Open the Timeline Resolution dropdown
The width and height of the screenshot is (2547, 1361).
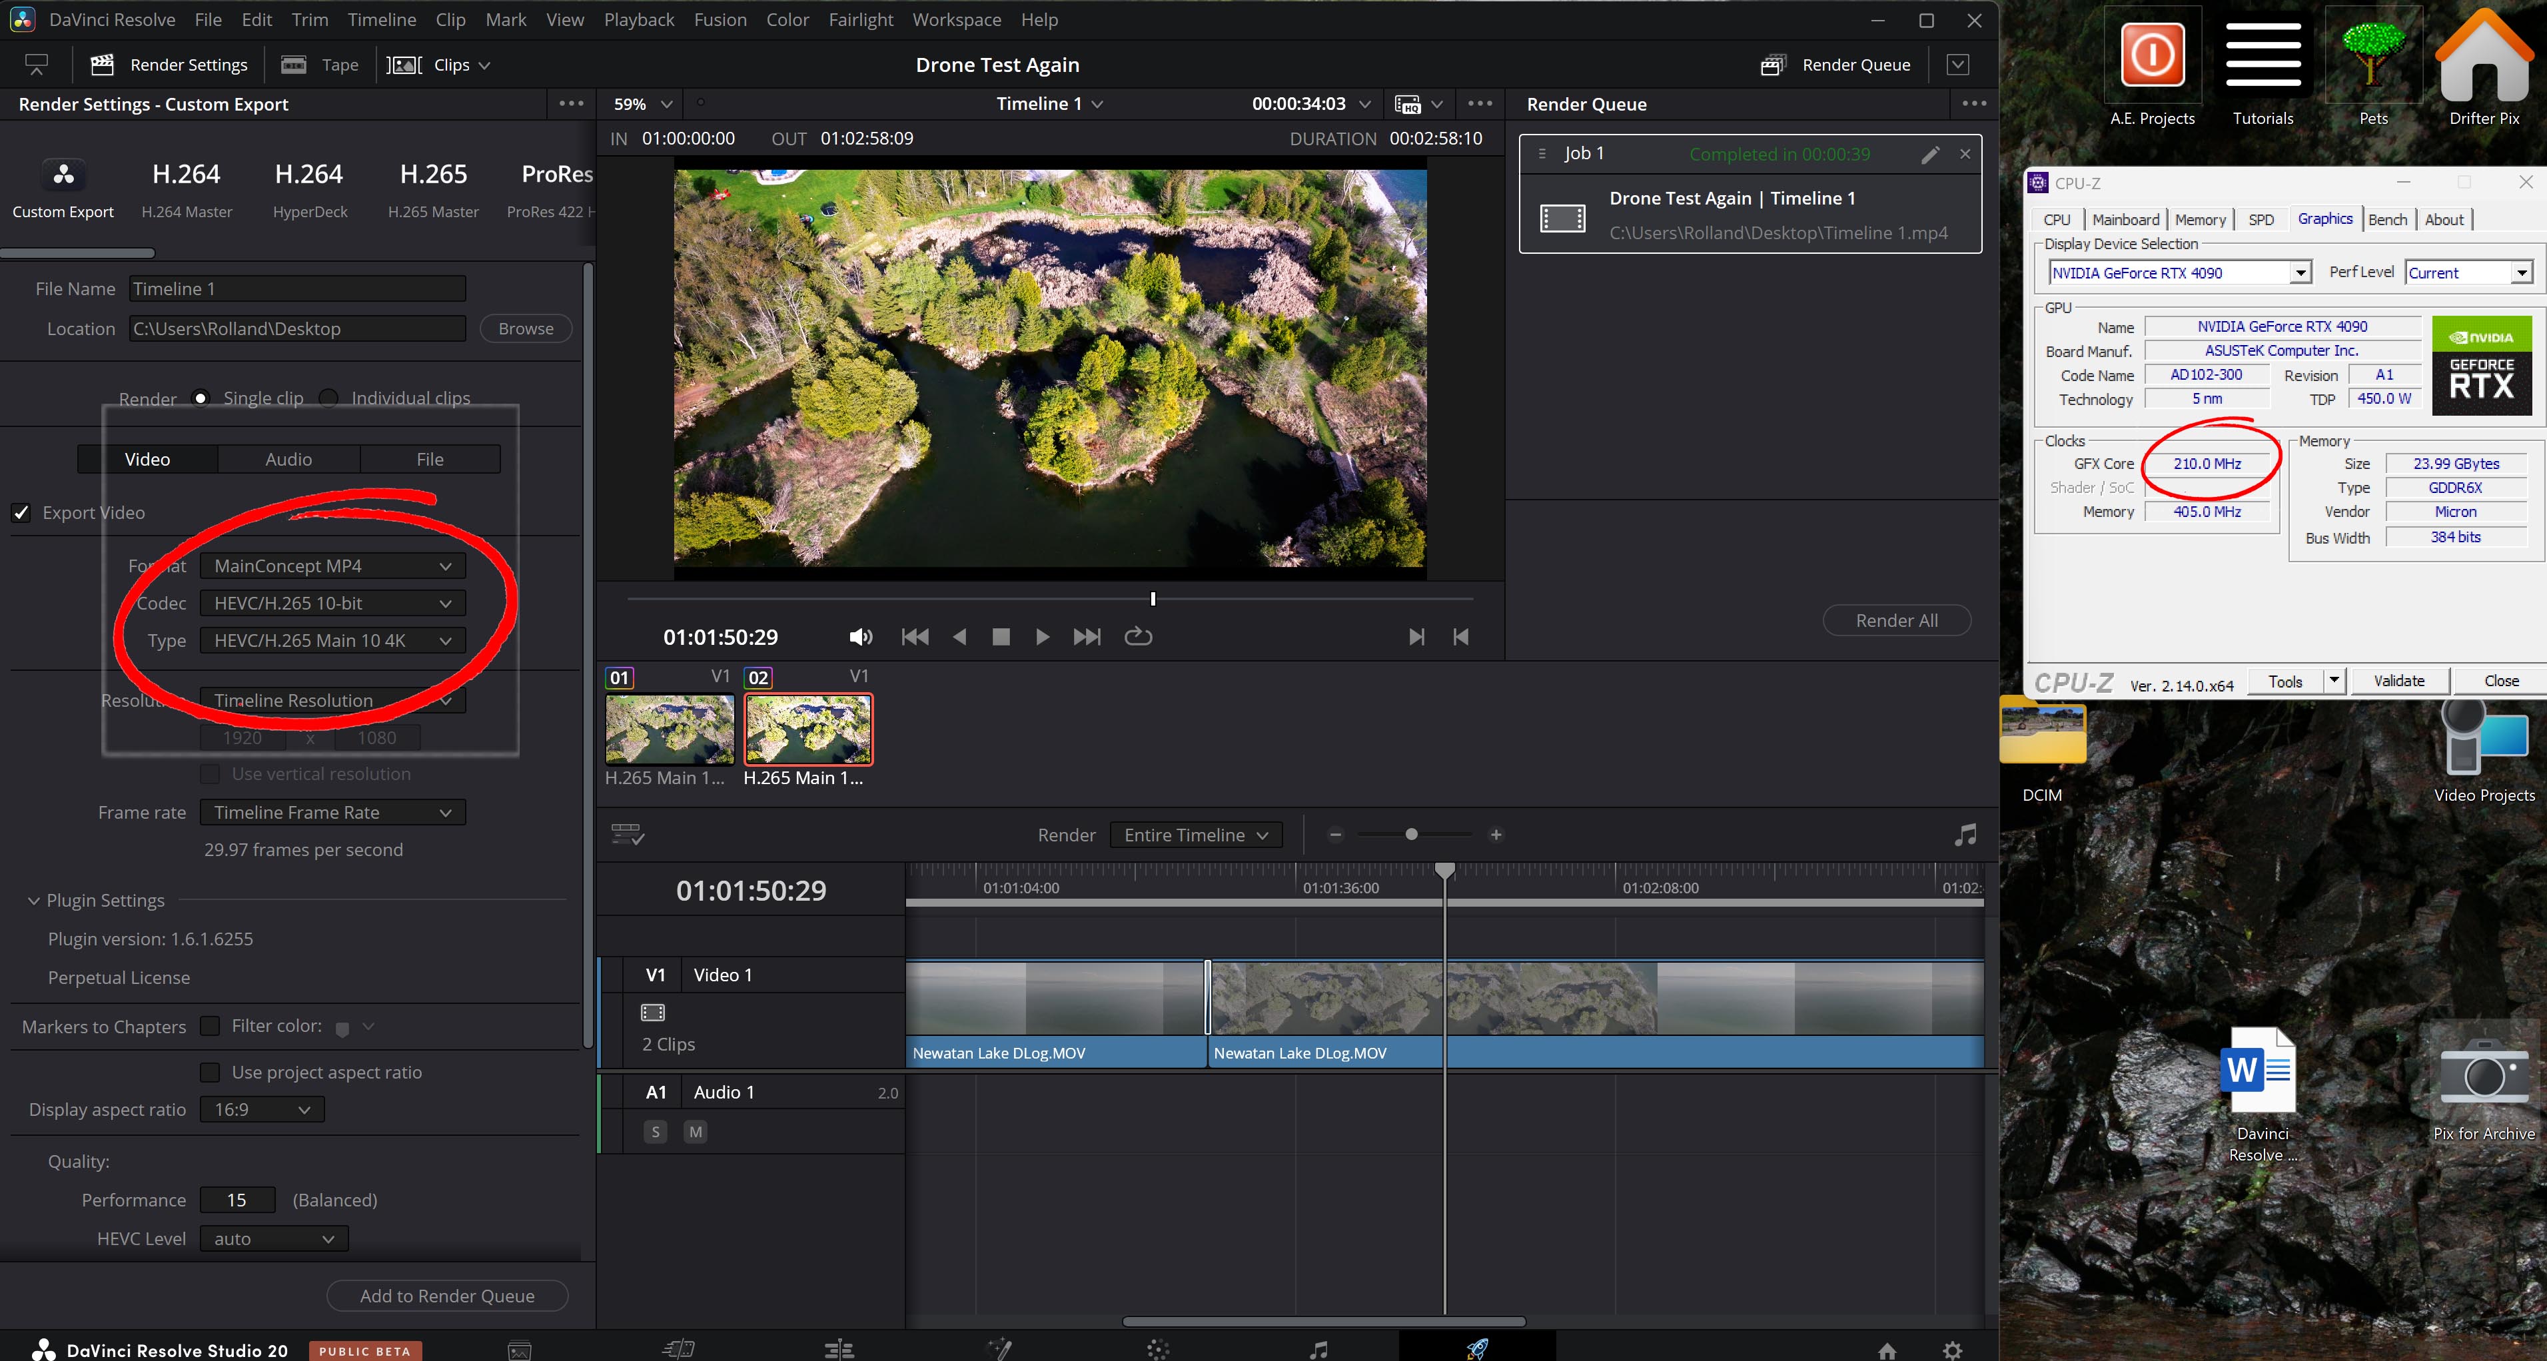pos(332,701)
